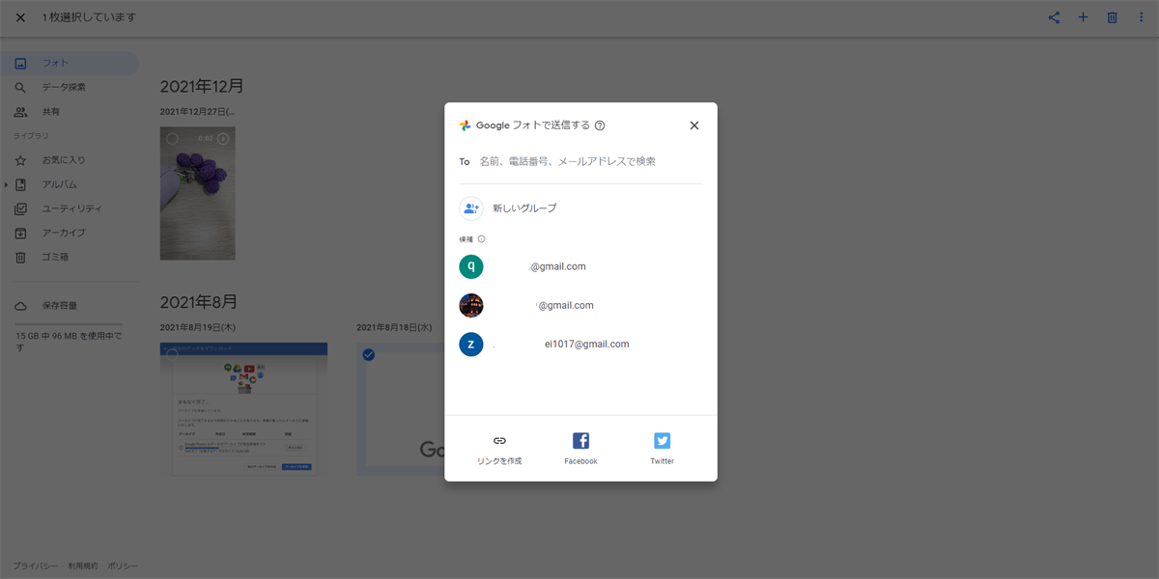
Task: Click リンクを作成 create link button
Action: coord(499,450)
